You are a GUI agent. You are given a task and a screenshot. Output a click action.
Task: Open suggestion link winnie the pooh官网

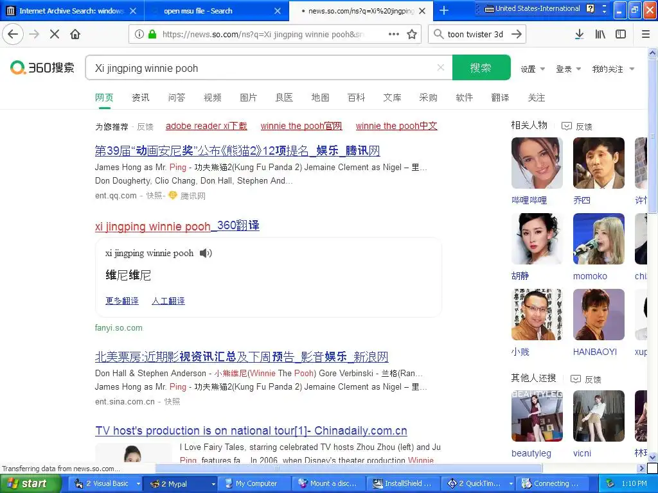click(x=301, y=126)
